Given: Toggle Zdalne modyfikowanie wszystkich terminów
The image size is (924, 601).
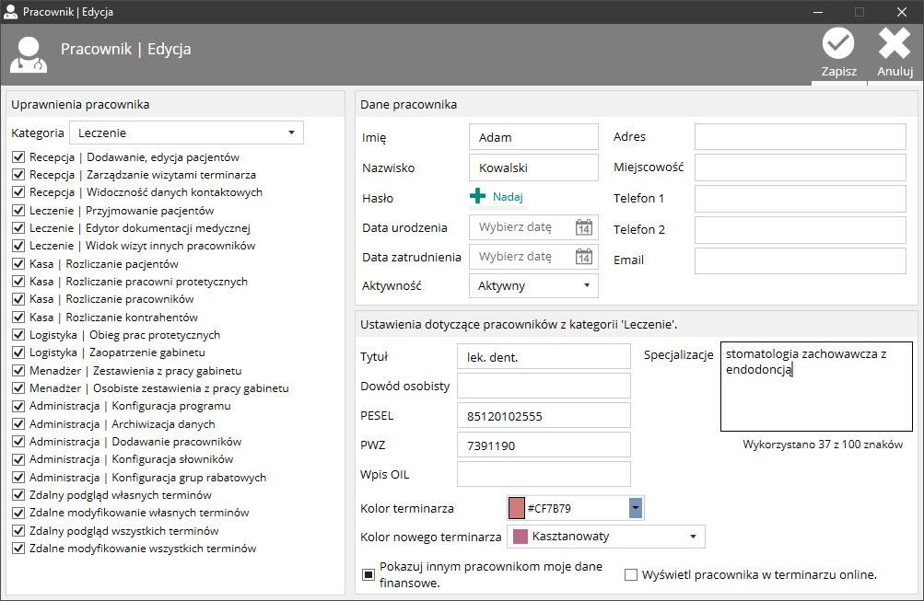Looking at the screenshot, I should tap(18, 549).
